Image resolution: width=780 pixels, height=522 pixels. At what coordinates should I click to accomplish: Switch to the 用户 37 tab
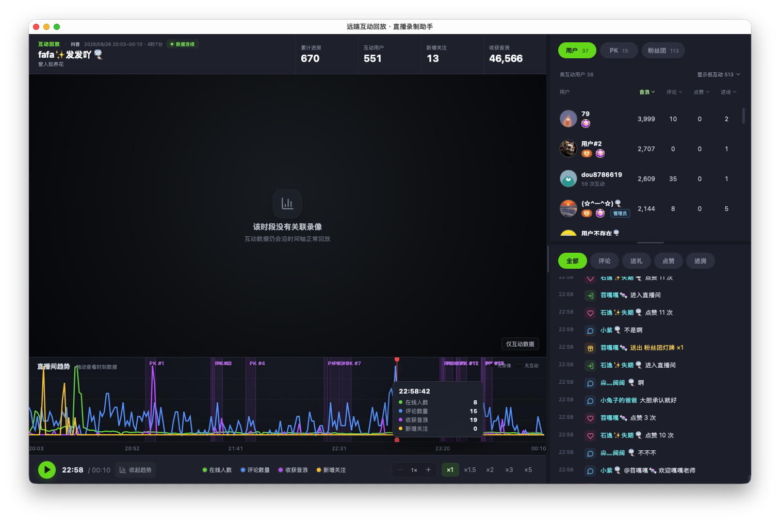pos(577,51)
